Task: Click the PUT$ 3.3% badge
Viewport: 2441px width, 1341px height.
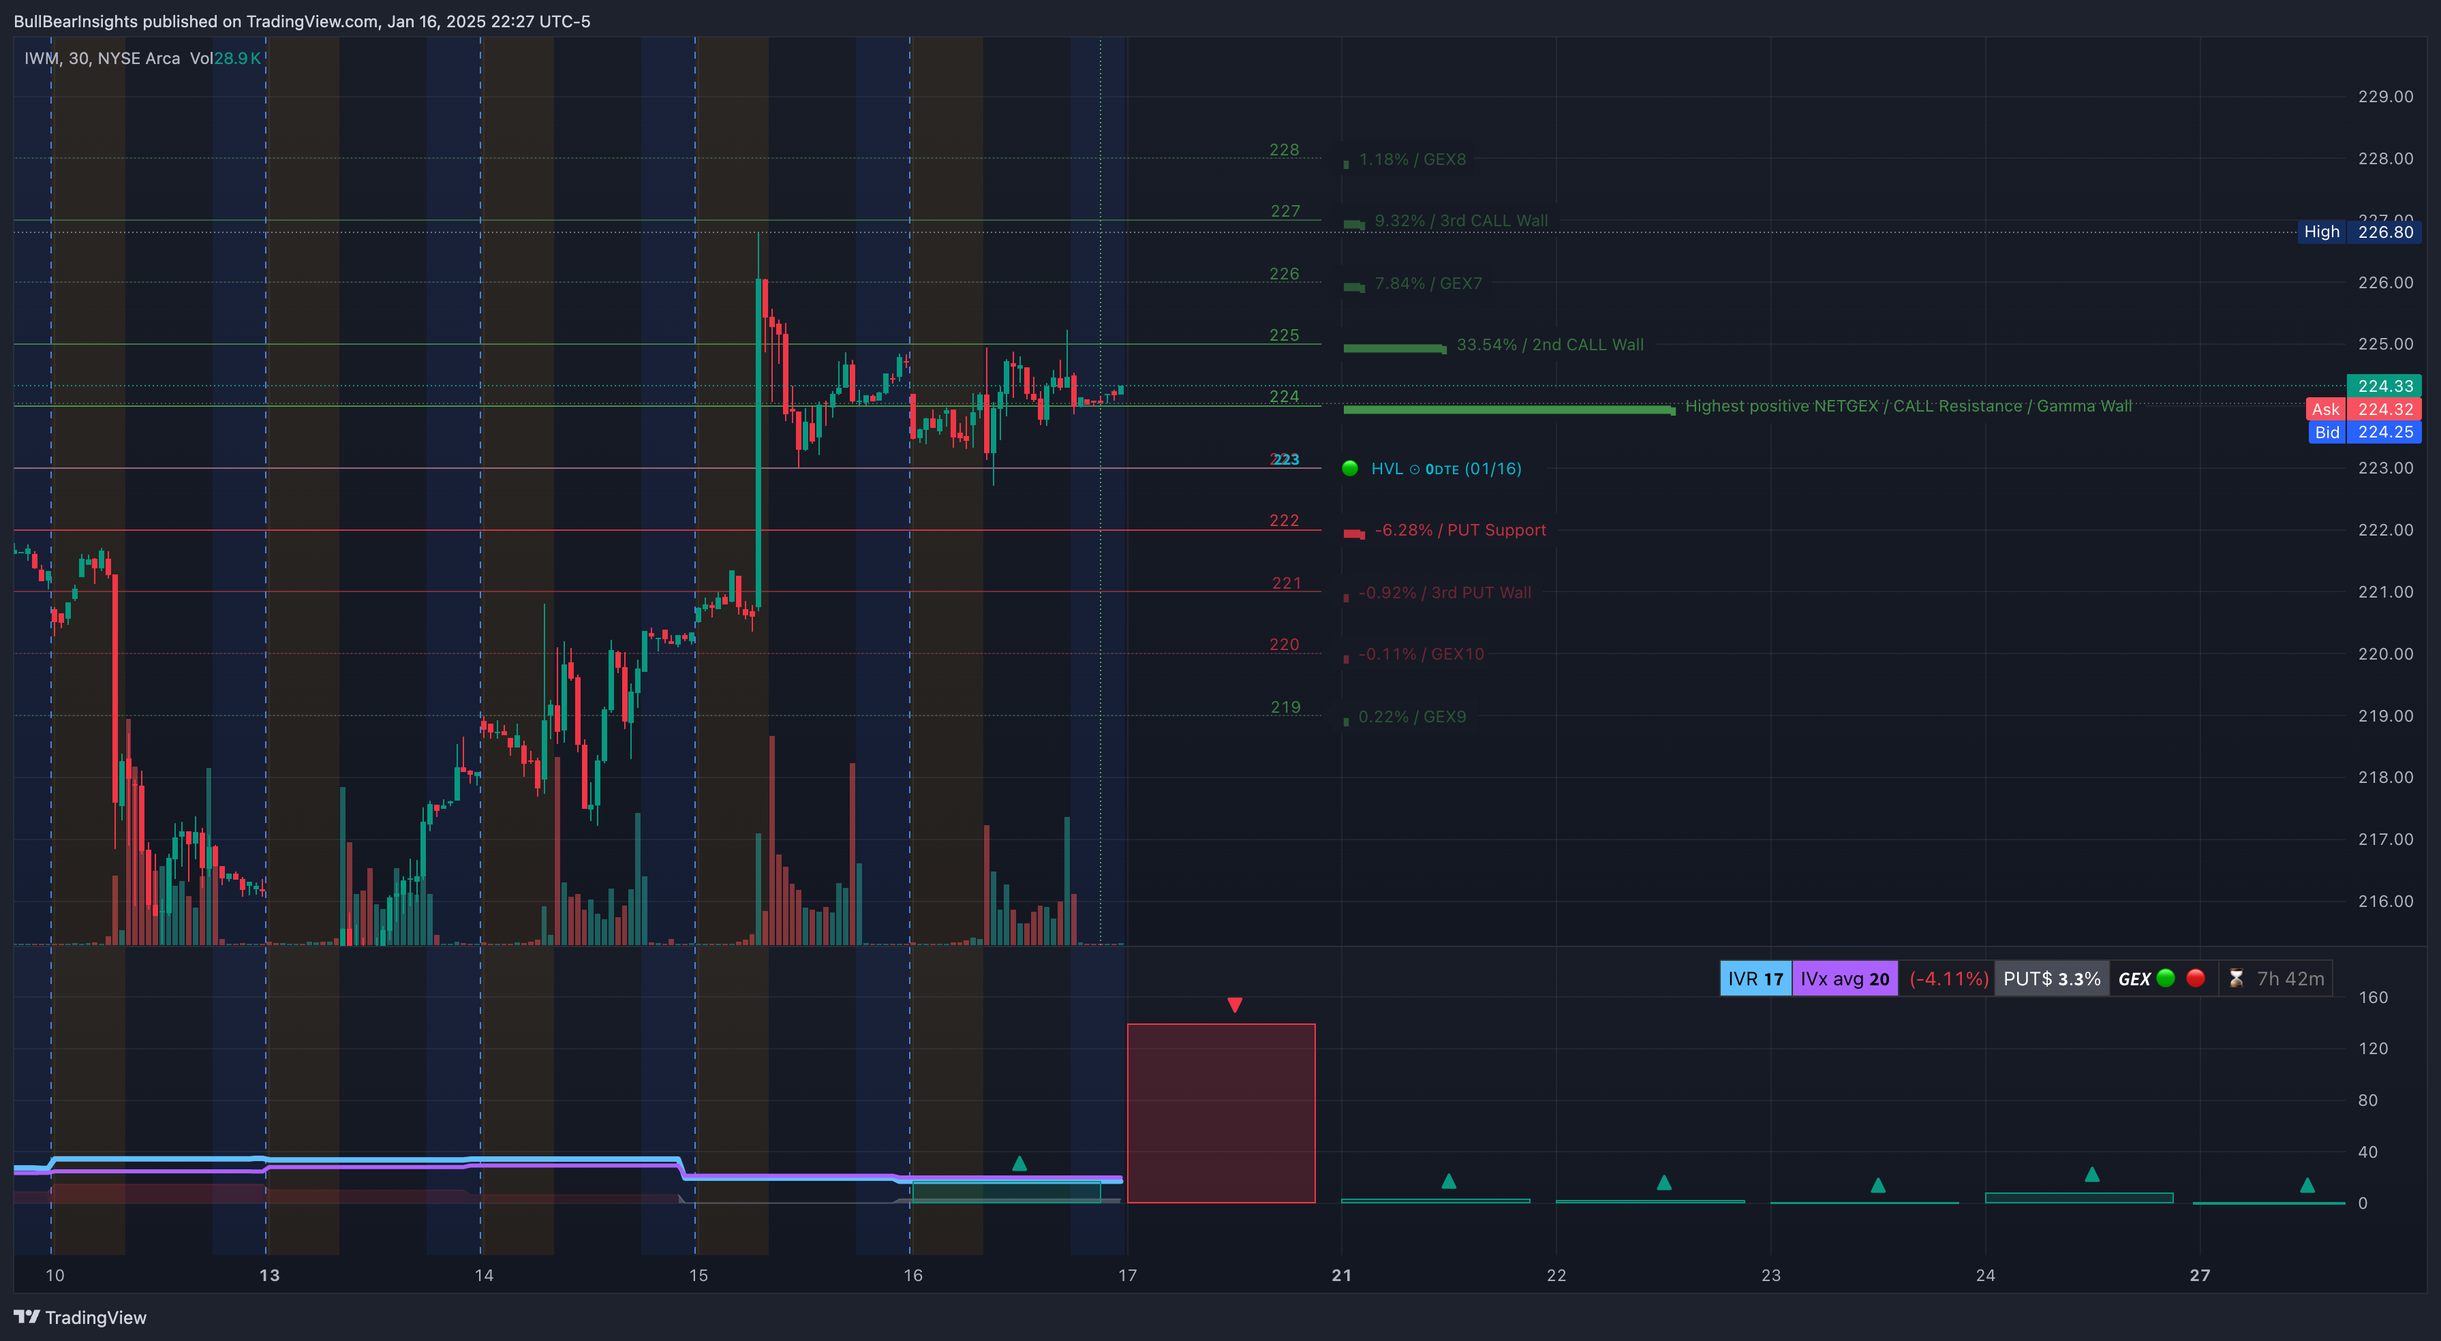Action: [2051, 979]
